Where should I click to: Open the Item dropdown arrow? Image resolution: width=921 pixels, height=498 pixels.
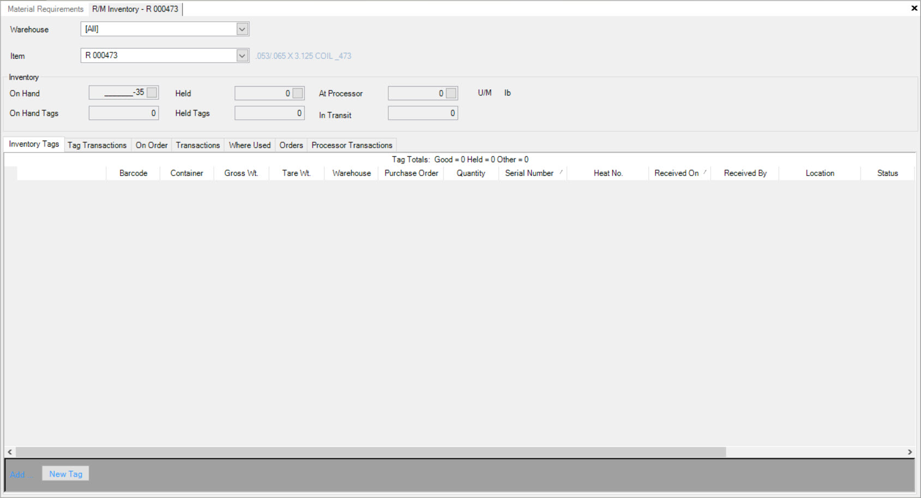(243, 56)
